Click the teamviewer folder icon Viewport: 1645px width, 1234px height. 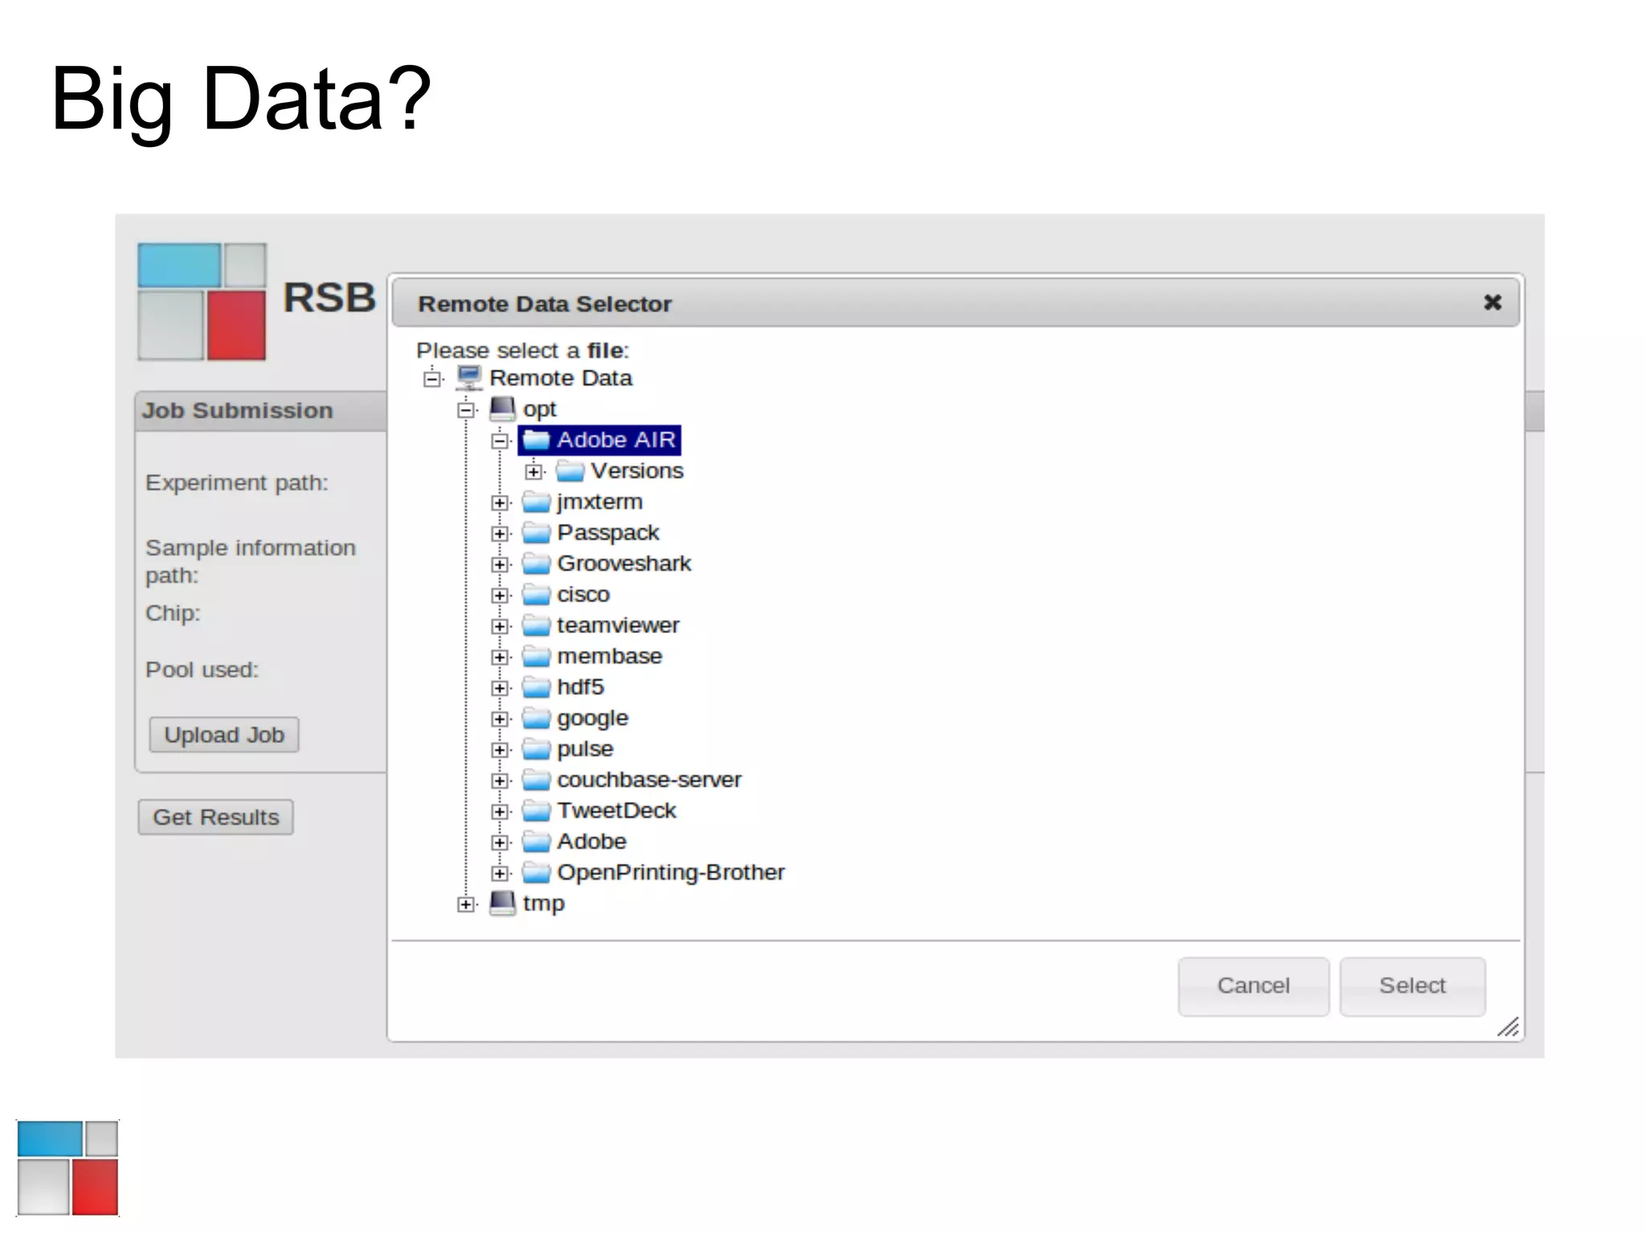point(536,625)
